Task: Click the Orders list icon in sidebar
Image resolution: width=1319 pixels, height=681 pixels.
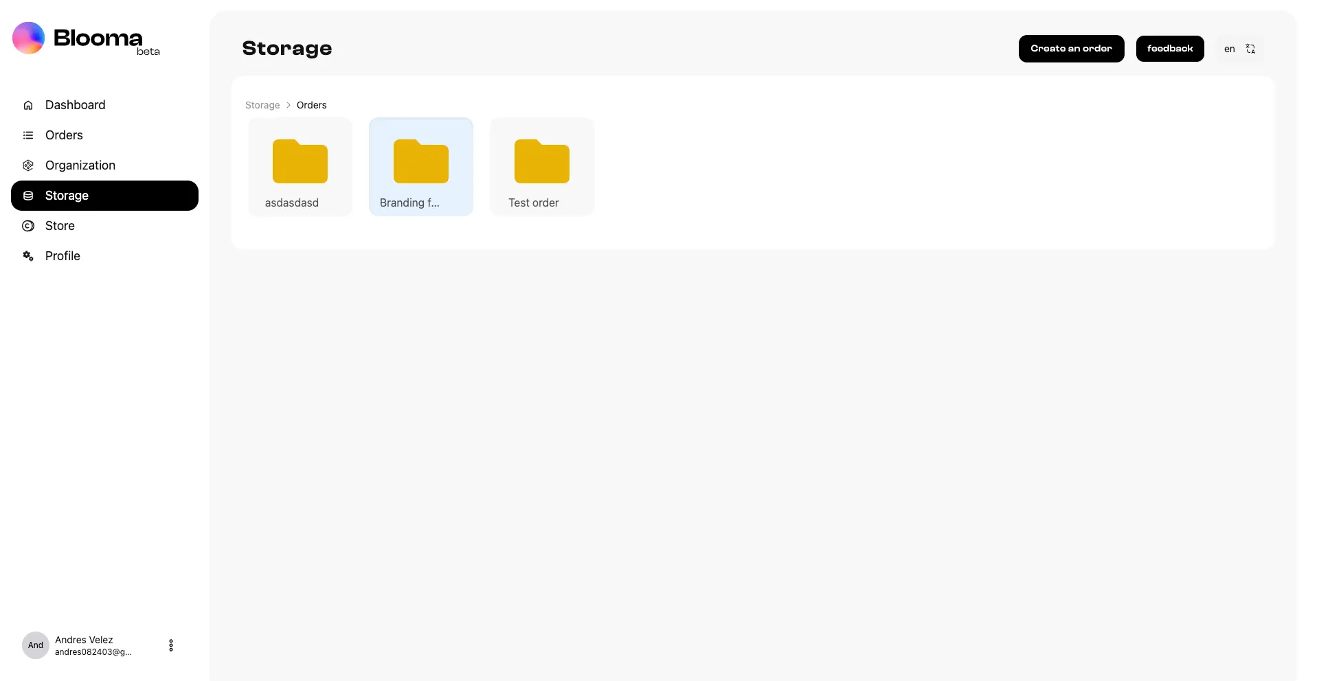Action: click(x=28, y=135)
